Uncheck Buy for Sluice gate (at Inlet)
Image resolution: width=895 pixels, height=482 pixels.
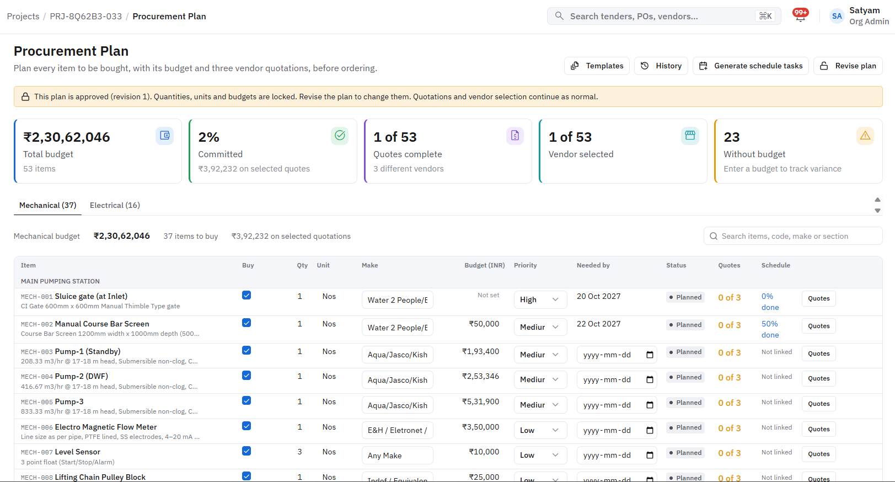(x=246, y=296)
